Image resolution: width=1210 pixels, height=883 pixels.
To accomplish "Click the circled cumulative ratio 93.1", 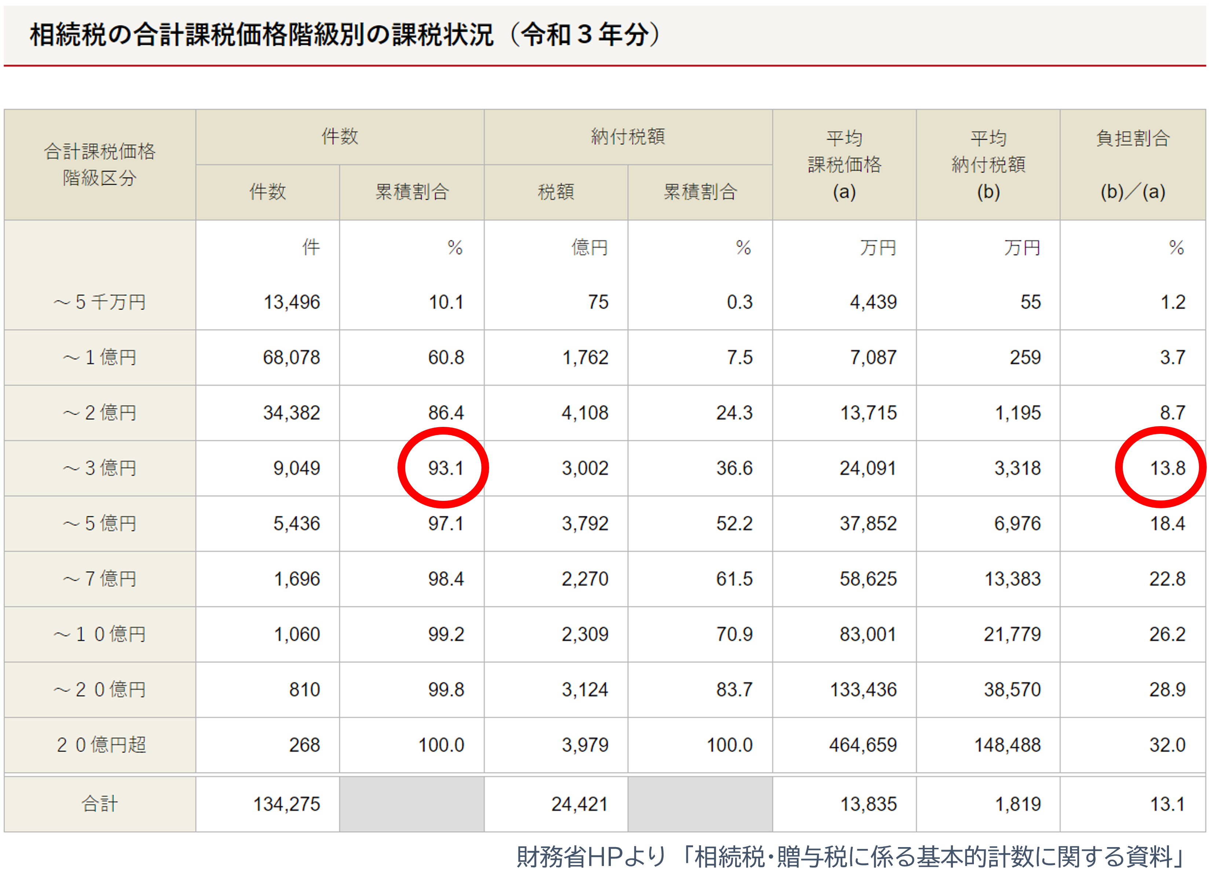I will [445, 468].
